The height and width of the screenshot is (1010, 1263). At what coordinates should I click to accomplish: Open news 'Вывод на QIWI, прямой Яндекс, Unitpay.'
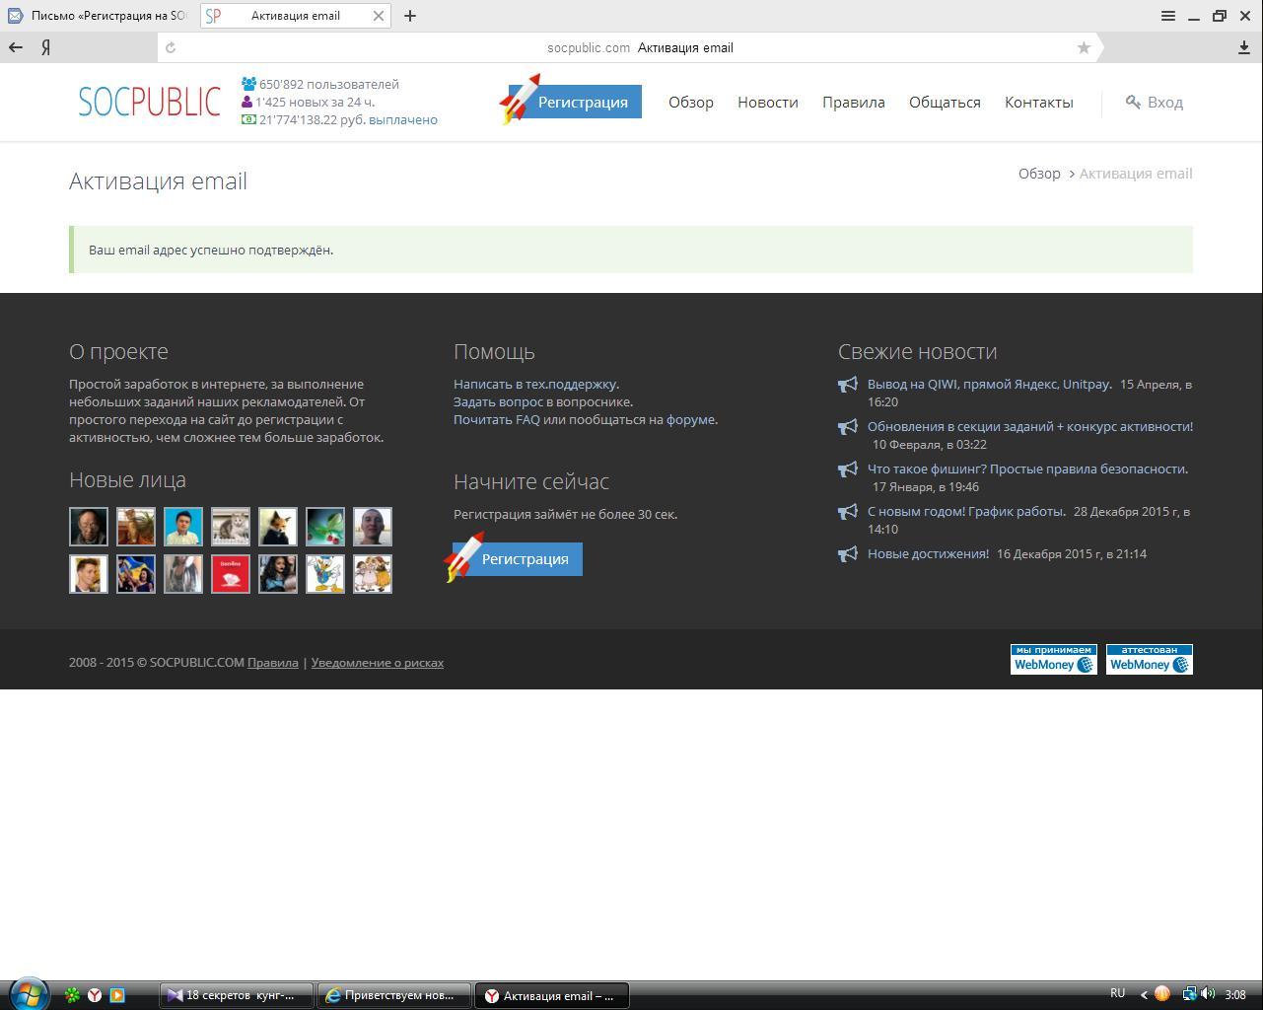(989, 384)
